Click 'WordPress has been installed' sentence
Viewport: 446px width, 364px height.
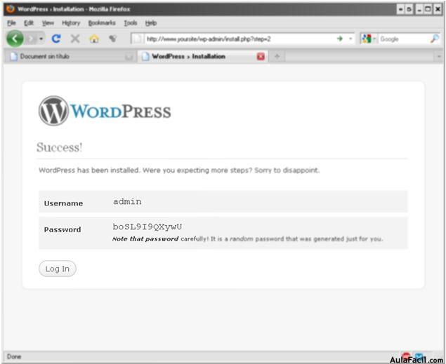coord(179,170)
